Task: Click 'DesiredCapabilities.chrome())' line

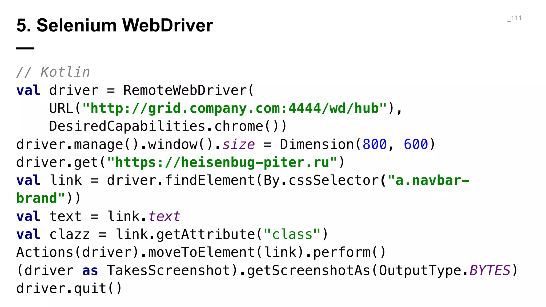Action: [168, 126]
